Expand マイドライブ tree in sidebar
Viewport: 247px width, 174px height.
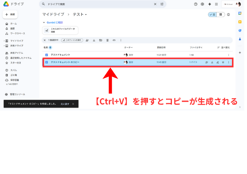[x=4, y=41]
